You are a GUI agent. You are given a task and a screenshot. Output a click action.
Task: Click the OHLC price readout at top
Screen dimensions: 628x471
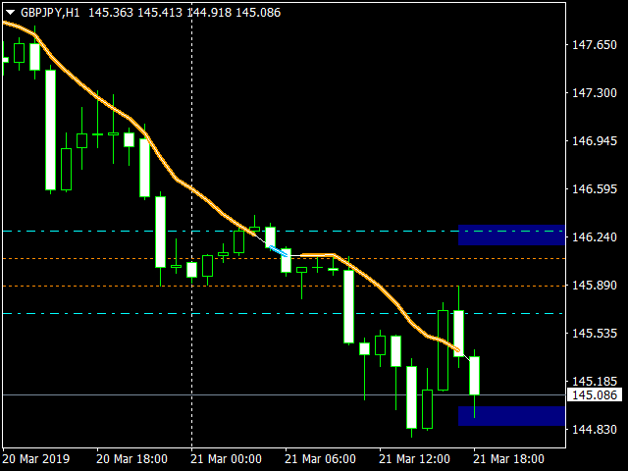pyautogui.click(x=184, y=12)
